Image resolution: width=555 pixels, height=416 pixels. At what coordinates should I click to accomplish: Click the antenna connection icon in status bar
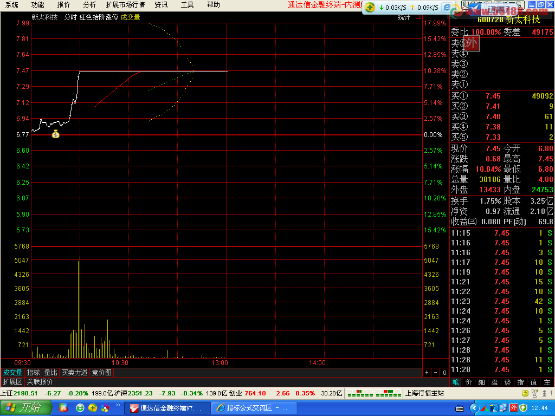(535, 393)
